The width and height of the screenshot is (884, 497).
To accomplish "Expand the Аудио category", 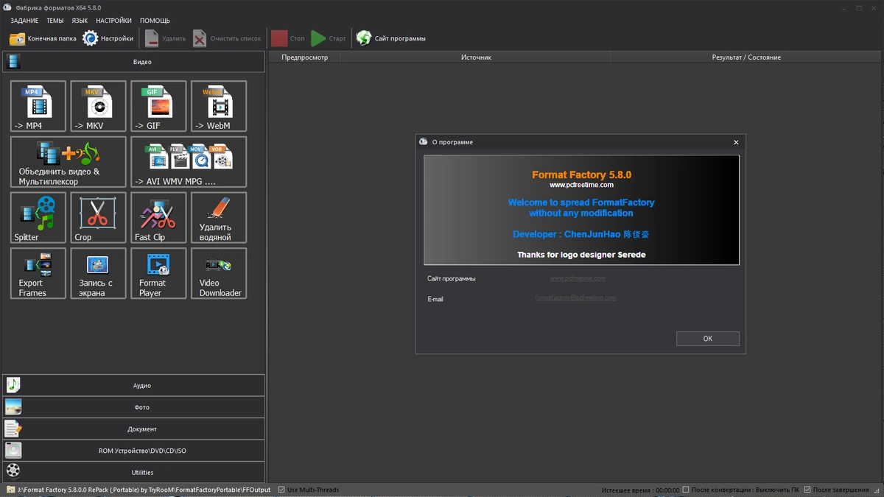I will point(133,385).
